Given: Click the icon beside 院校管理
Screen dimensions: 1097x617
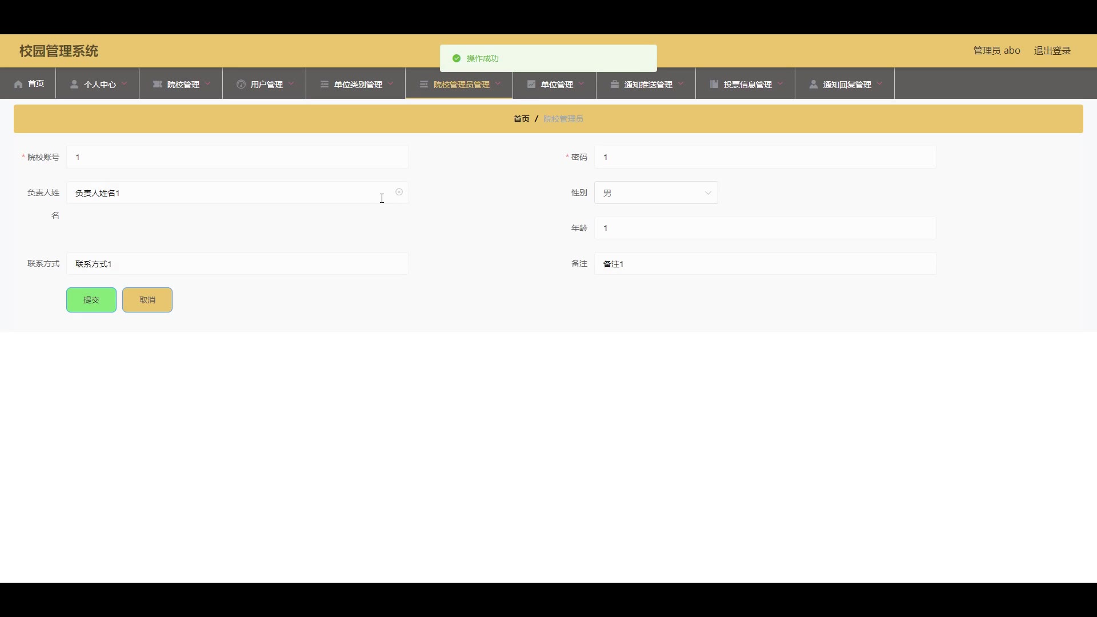Looking at the screenshot, I should pos(158,84).
